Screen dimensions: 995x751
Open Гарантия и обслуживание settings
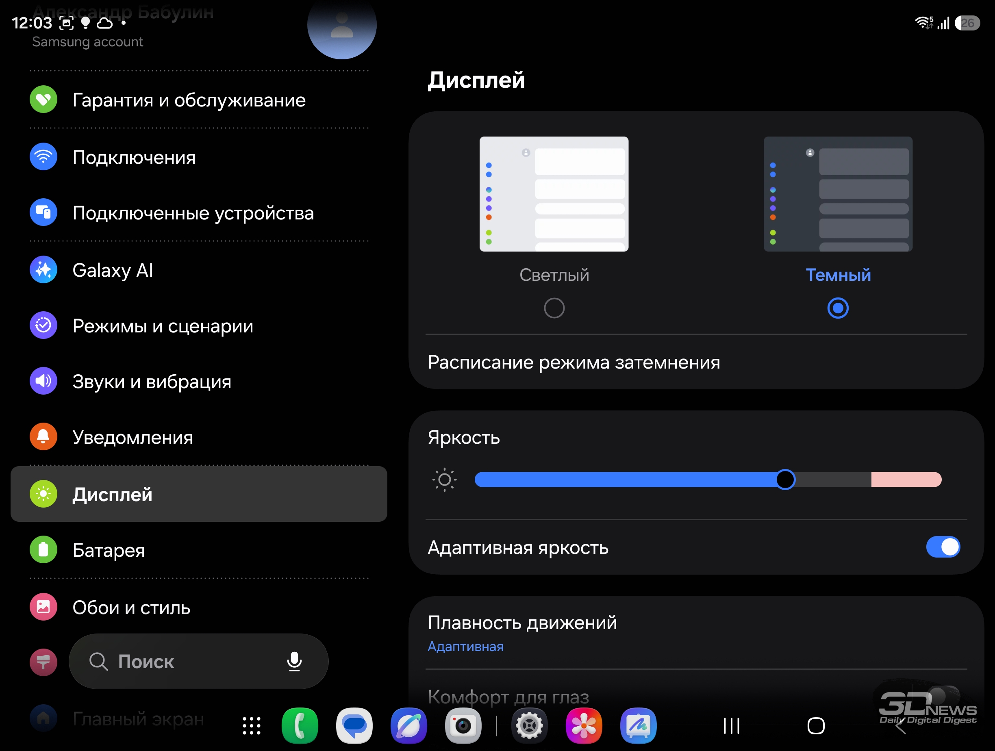pyautogui.click(x=199, y=100)
